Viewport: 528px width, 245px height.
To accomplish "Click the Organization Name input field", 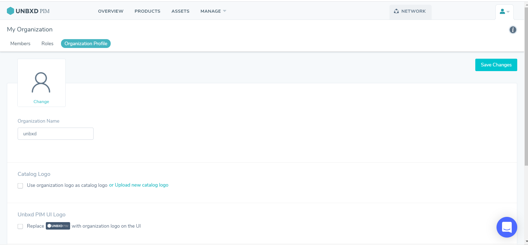I will (x=55, y=134).
